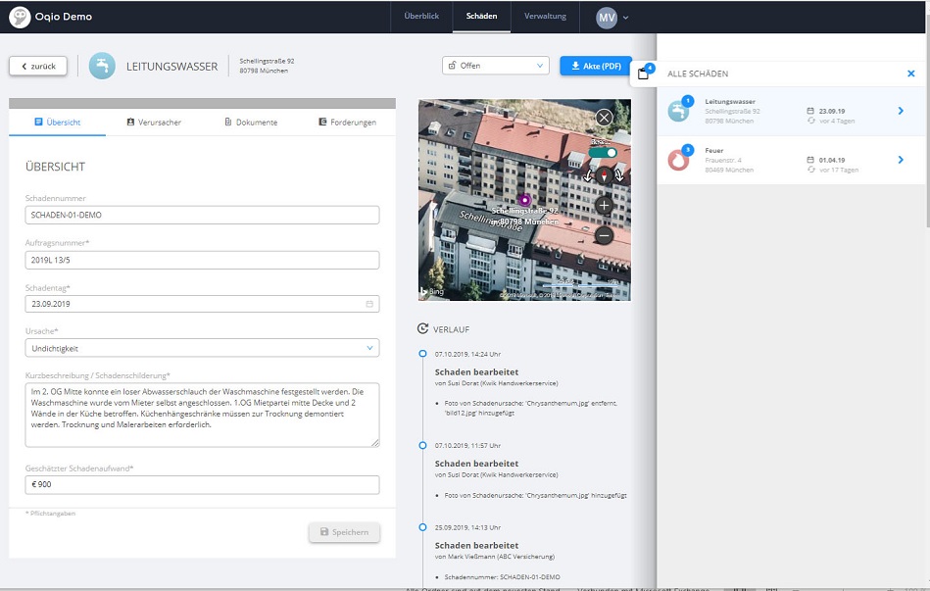Open the clipboard icon with notification badge

[644, 73]
